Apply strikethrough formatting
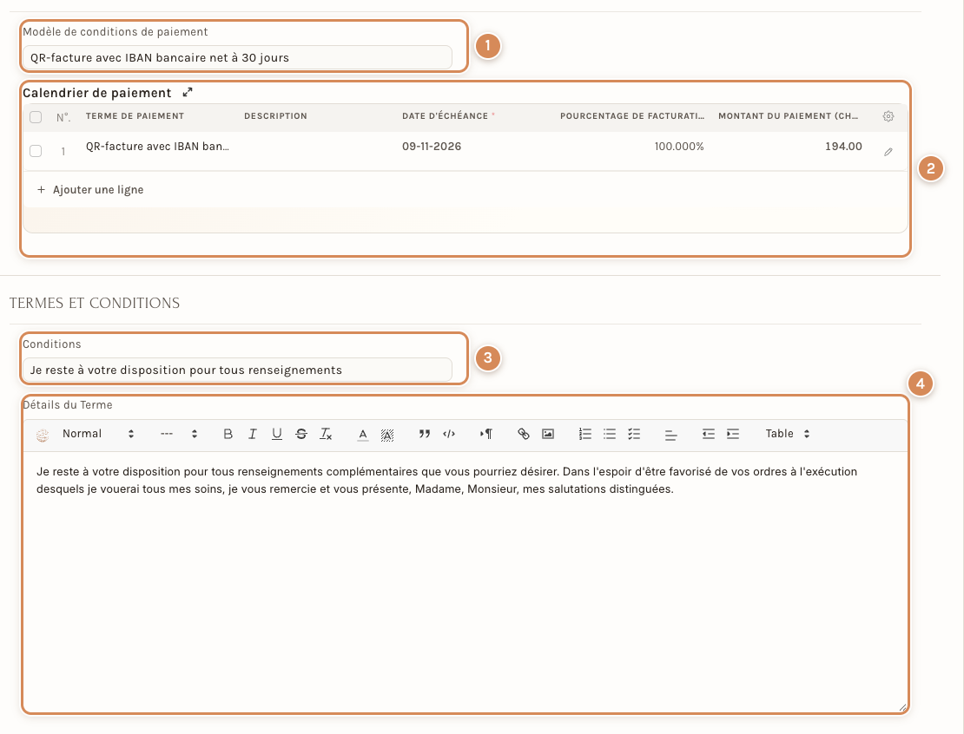The height and width of the screenshot is (734, 964). [301, 435]
